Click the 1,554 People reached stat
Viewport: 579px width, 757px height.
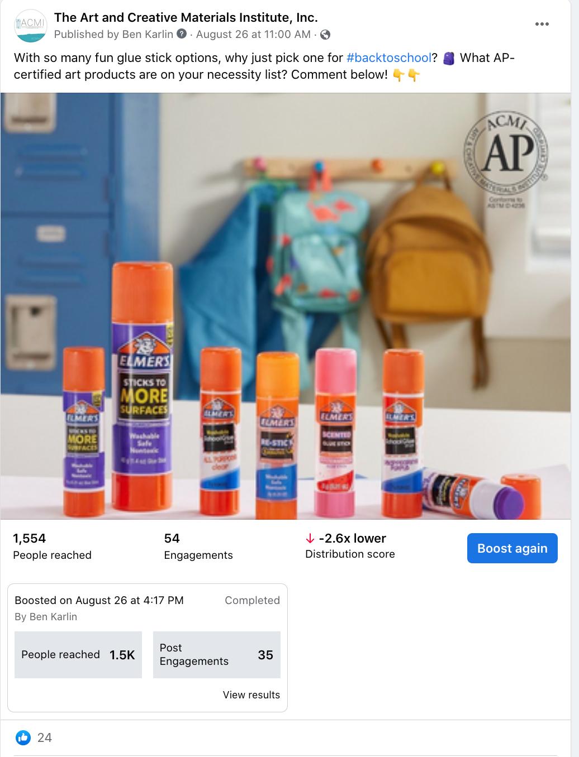point(52,546)
